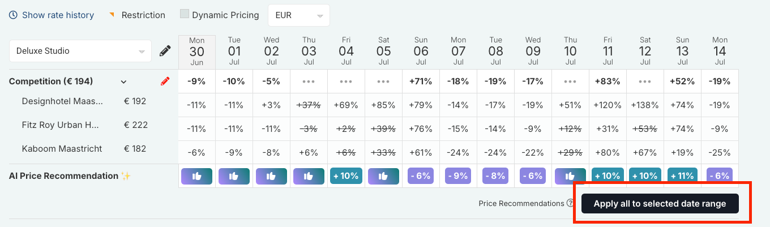Image resolution: width=770 pixels, height=227 pixels.
Task: Click the -6% recommendation badge for Sun 06 Jul
Action: (x=421, y=176)
